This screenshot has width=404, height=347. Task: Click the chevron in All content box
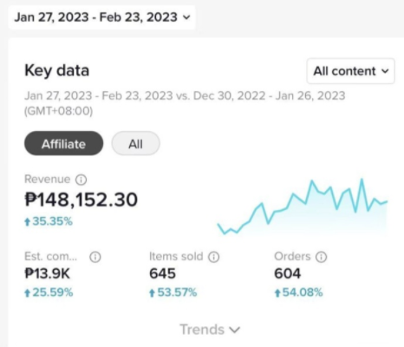385,71
